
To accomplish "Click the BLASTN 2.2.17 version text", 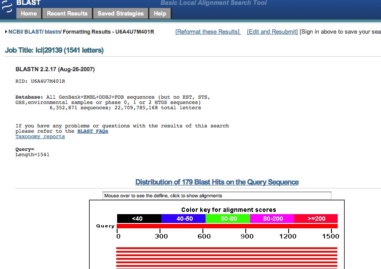I will point(55,69).
